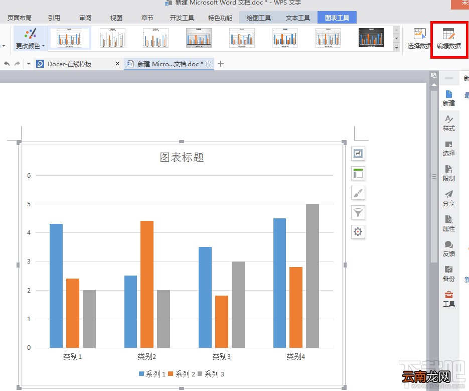Click the 类别1 axis label

[x=72, y=356]
